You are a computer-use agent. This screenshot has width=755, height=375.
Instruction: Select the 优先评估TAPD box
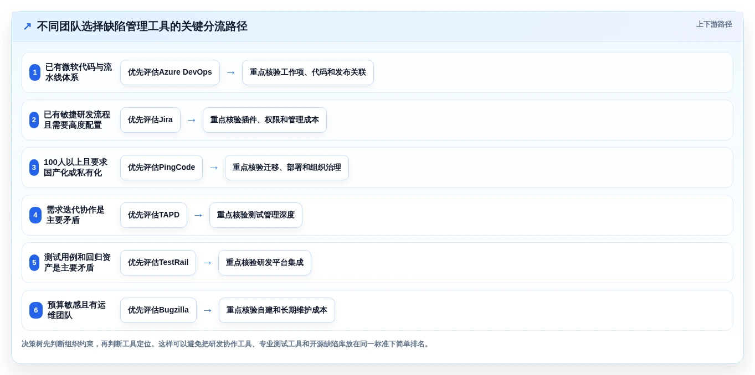pyautogui.click(x=153, y=215)
